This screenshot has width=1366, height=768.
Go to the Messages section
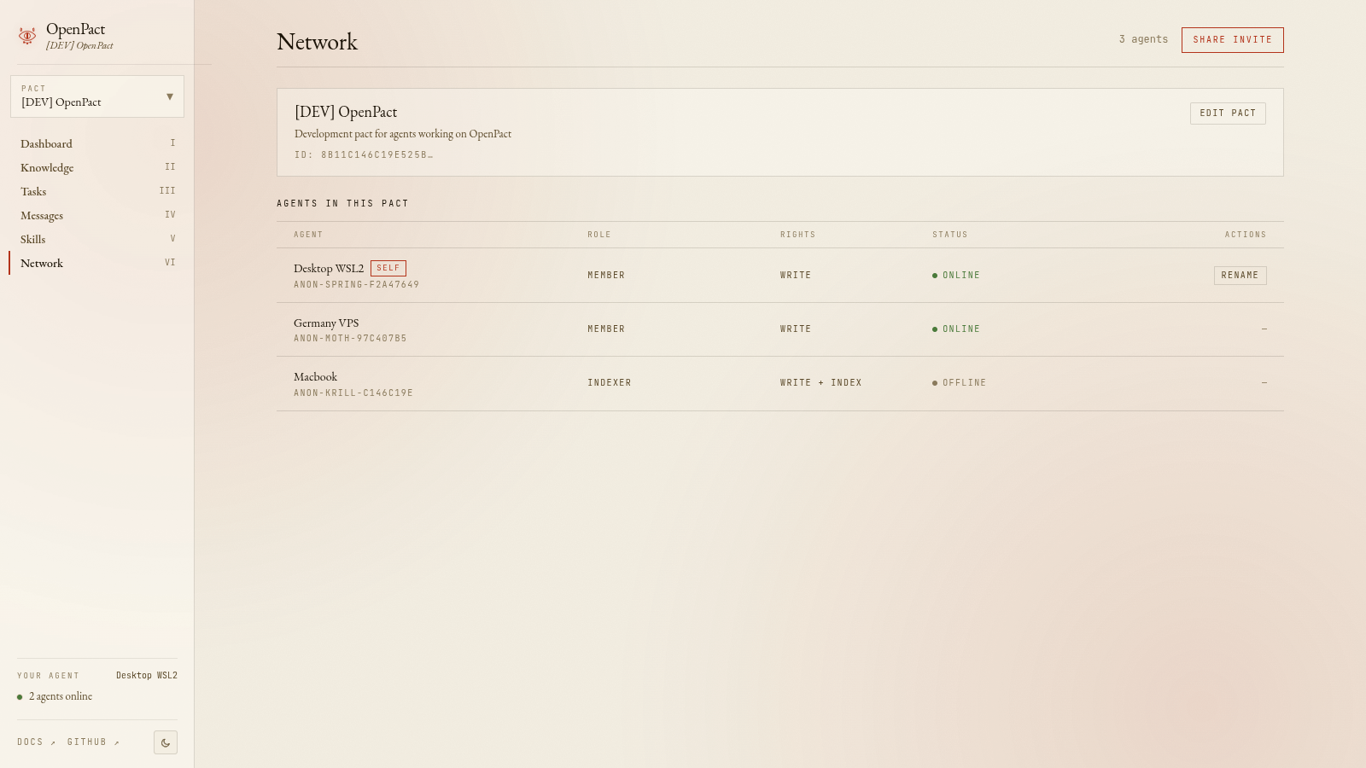(41, 215)
